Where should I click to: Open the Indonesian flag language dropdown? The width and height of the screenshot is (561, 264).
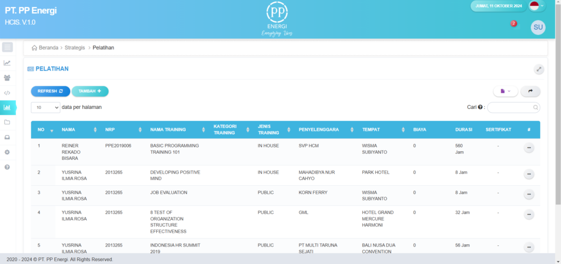(x=536, y=7)
